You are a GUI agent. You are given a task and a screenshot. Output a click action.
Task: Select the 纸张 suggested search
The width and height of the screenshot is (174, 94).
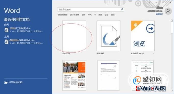click(100, 14)
